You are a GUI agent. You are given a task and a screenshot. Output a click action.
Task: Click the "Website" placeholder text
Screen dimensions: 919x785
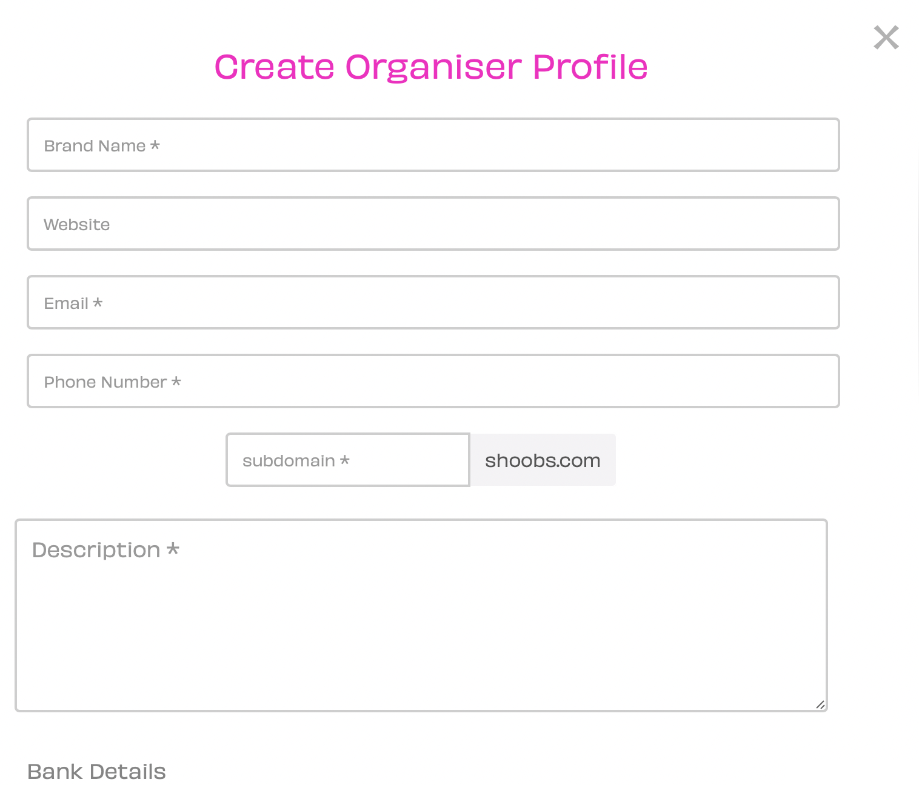pos(77,225)
